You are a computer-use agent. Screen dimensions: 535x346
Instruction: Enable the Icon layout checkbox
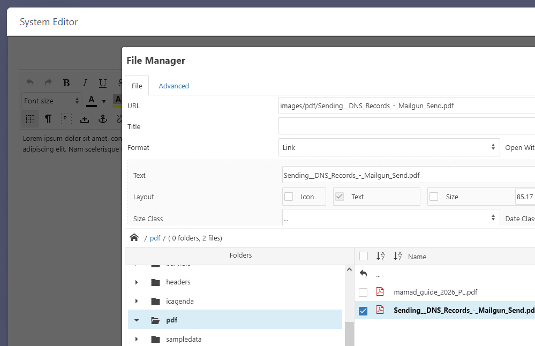(x=289, y=197)
